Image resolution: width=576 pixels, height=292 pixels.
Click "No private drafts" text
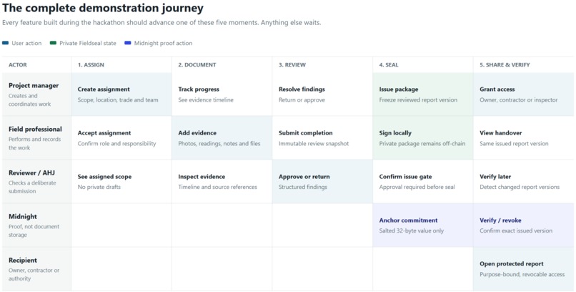(99, 187)
